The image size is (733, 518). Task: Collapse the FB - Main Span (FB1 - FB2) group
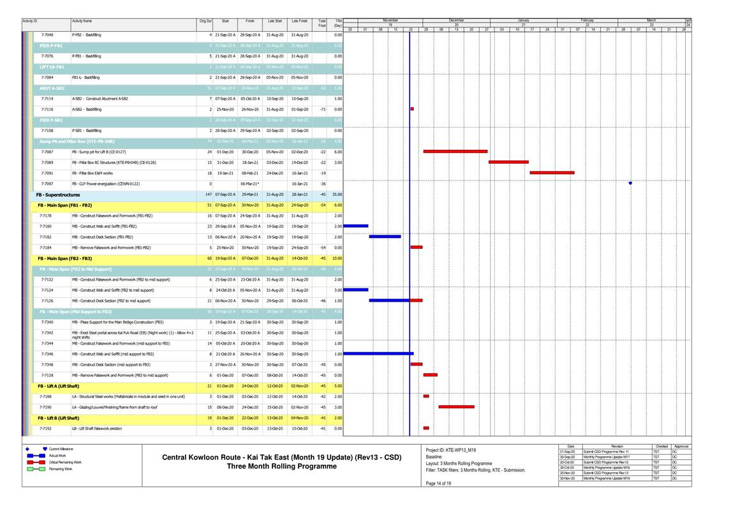click(x=65, y=205)
